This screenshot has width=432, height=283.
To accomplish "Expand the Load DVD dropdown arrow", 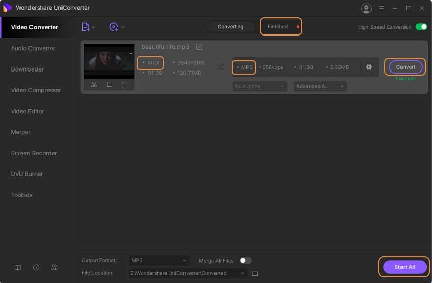I will tap(123, 27).
